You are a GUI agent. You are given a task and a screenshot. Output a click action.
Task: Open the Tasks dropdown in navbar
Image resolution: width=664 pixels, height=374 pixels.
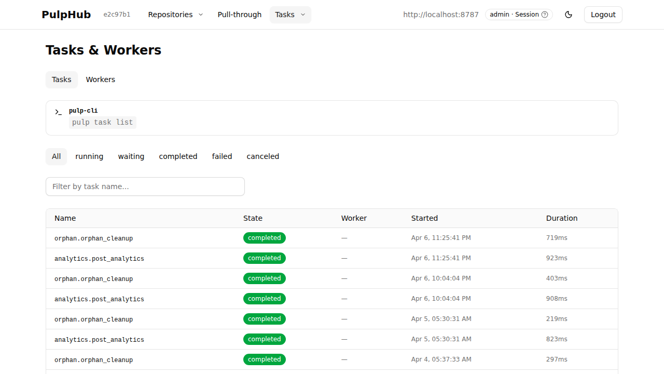tap(290, 15)
